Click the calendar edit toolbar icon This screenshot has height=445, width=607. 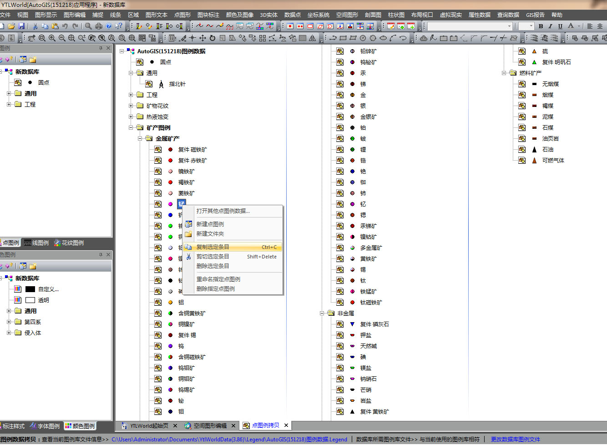tap(391, 26)
